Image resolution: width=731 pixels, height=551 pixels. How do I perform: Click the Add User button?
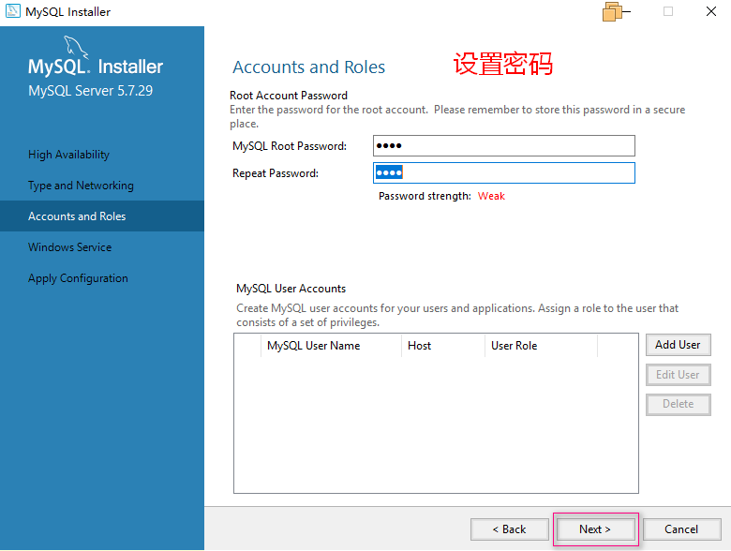coord(678,345)
